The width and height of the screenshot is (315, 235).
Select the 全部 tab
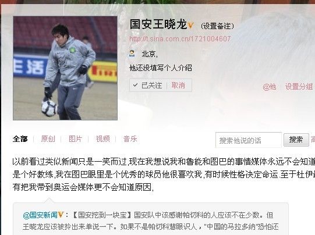(20, 138)
